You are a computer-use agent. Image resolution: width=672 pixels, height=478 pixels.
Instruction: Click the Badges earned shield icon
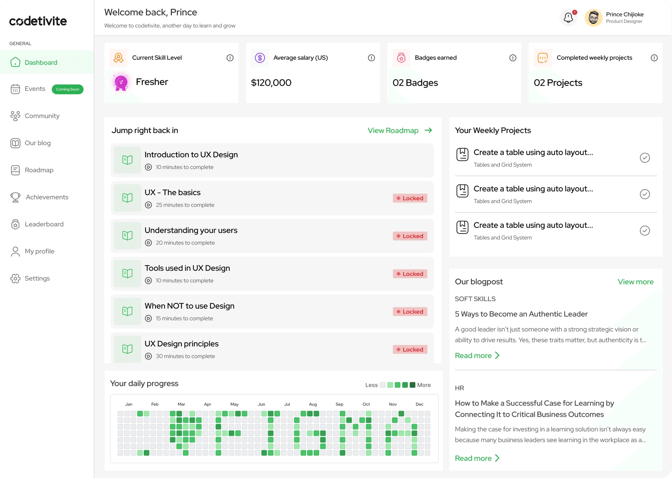pyautogui.click(x=401, y=58)
